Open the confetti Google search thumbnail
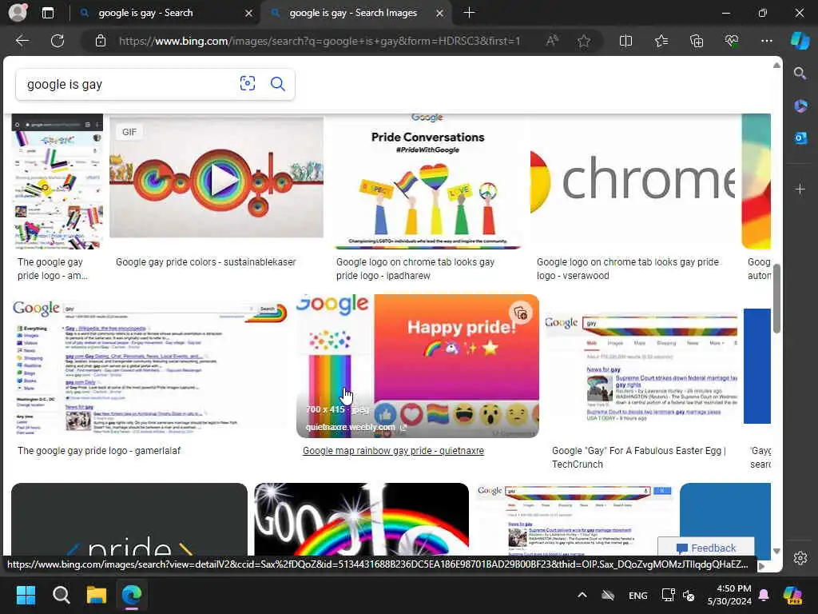The image size is (818, 614). (x=58, y=181)
